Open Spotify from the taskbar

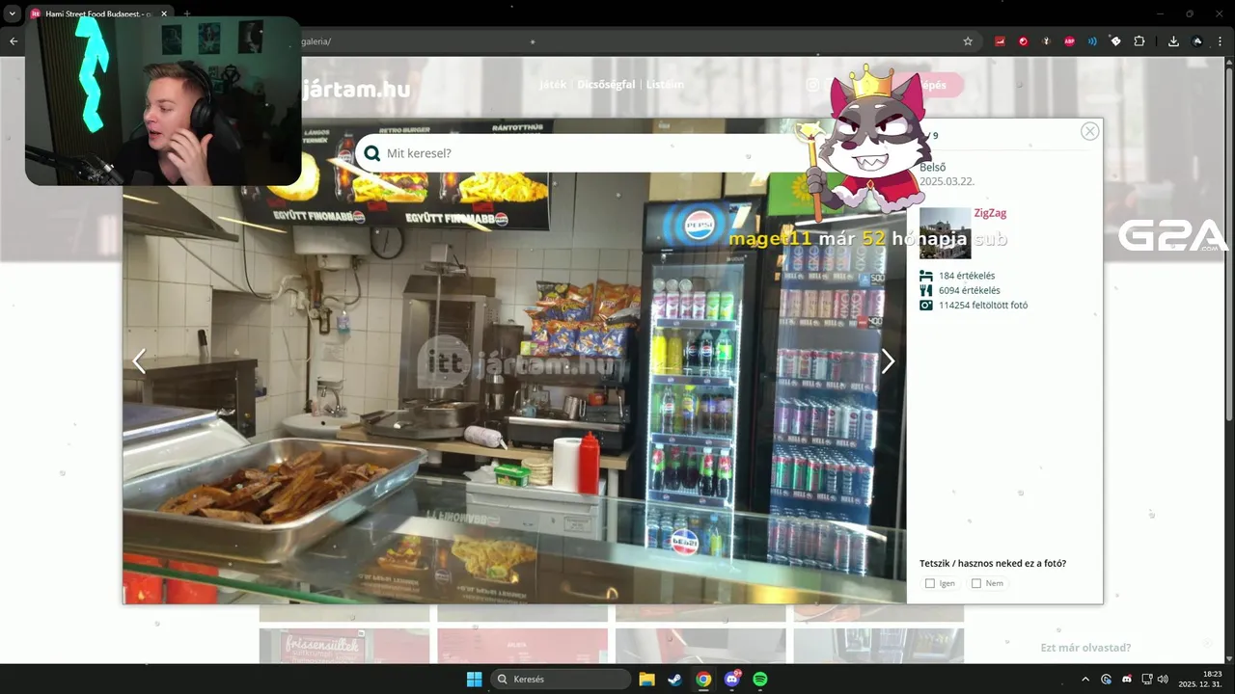click(x=760, y=679)
